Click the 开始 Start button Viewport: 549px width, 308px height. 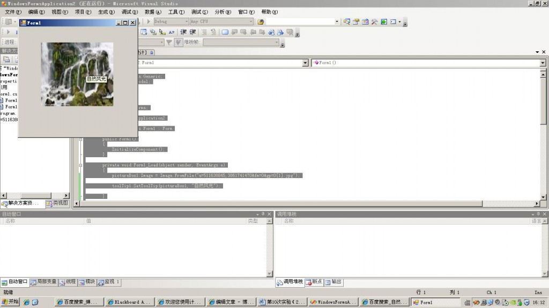click(x=10, y=302)
